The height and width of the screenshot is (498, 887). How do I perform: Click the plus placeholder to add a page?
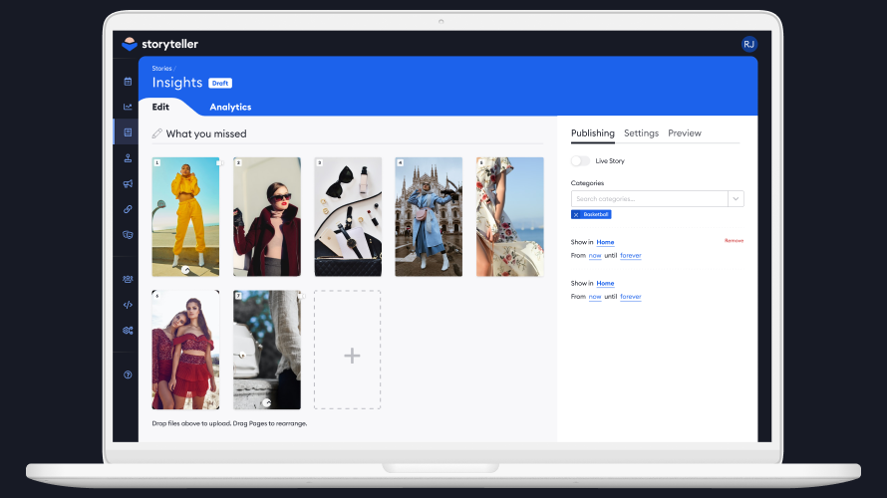(x=347, y=350)
